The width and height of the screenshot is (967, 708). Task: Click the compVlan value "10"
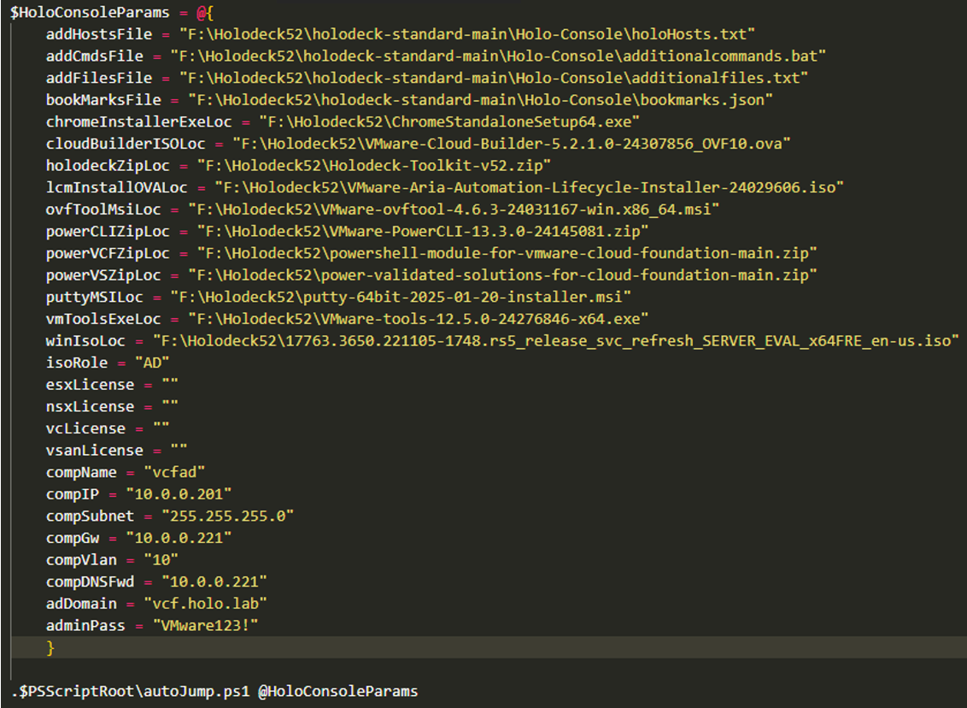pyautogui.click(x=161, y=560)
